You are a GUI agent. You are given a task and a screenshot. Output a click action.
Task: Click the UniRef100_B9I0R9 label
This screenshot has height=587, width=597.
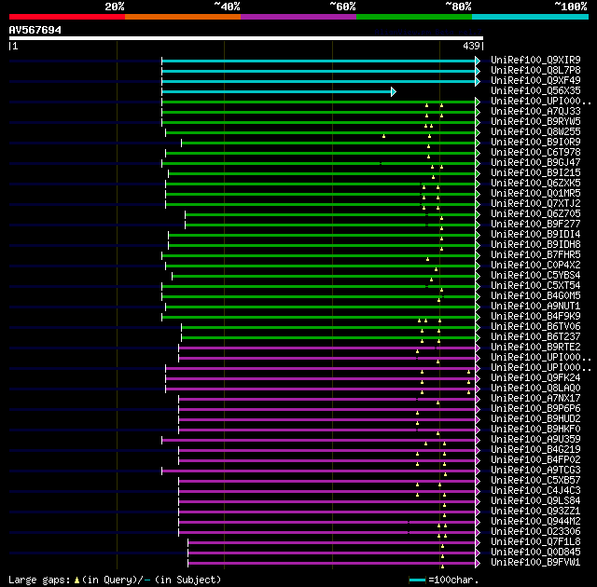tap(535, 142)
